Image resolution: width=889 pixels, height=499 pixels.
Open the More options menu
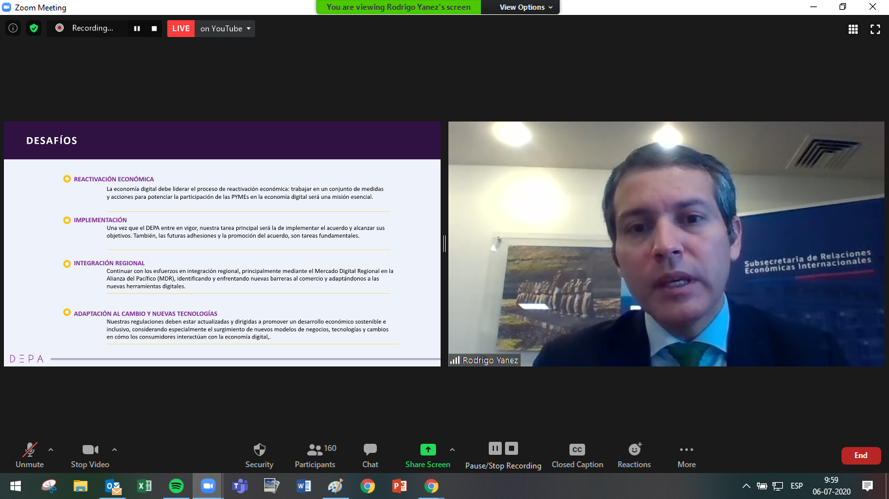point(686,455)
